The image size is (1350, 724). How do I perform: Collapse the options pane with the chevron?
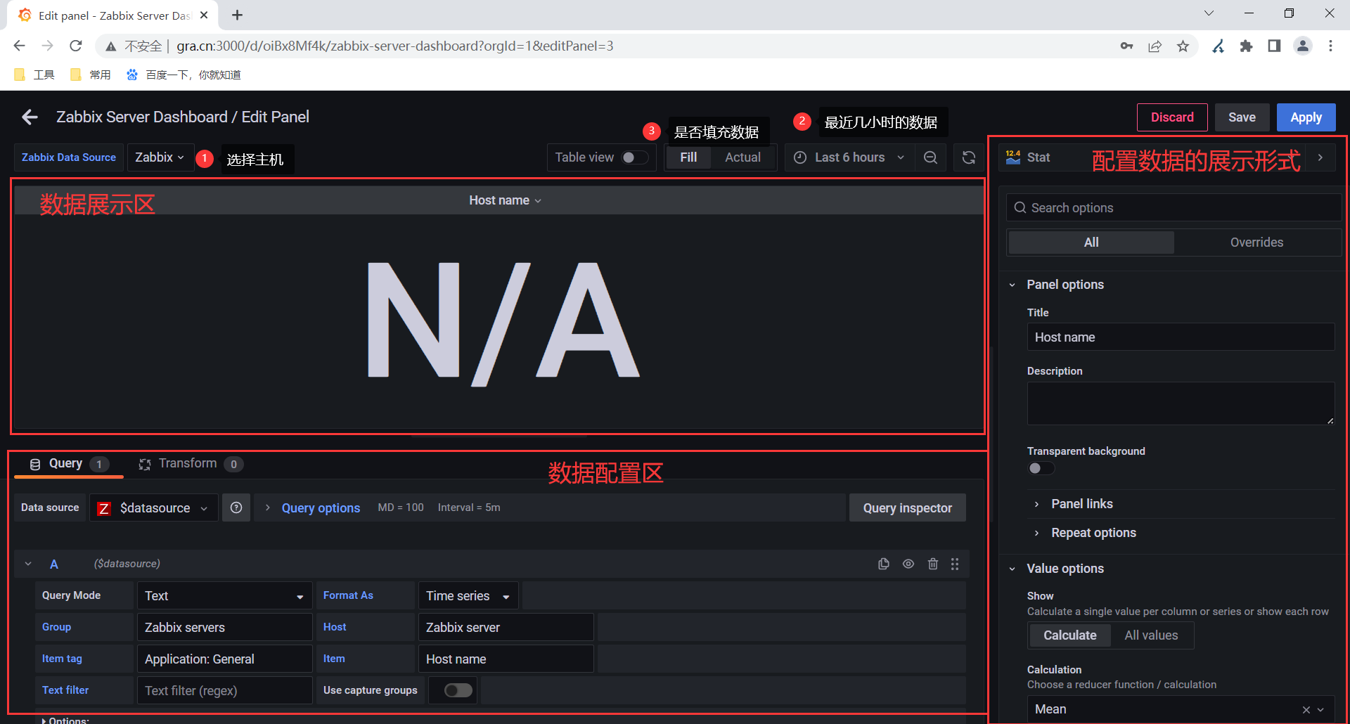pyautogui.click(x=1320, y=157)
